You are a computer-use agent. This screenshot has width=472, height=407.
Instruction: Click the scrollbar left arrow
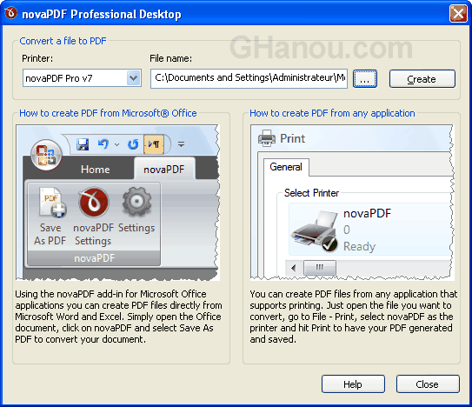pyautogui.click(x=294, y=268)
